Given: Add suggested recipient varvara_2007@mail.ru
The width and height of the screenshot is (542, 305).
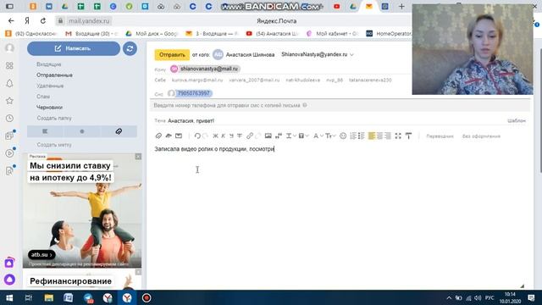Looking at the screenshot, I should coord(254,80).
